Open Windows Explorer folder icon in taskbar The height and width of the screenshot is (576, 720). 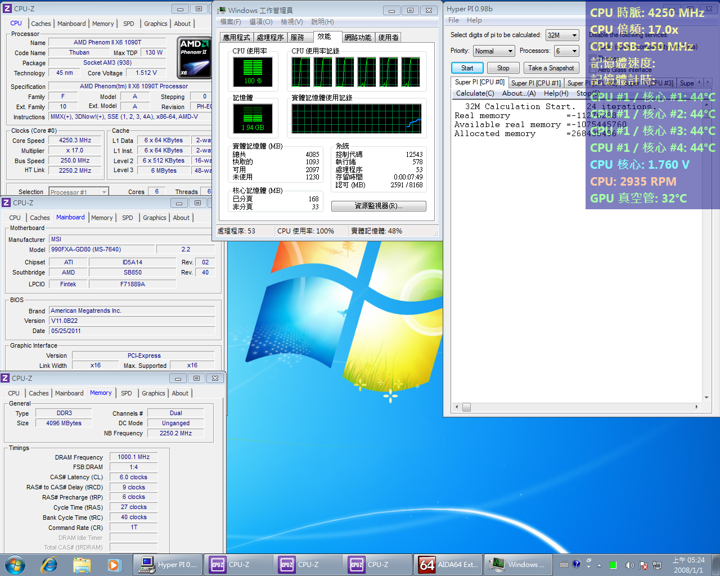click(82, 565)
